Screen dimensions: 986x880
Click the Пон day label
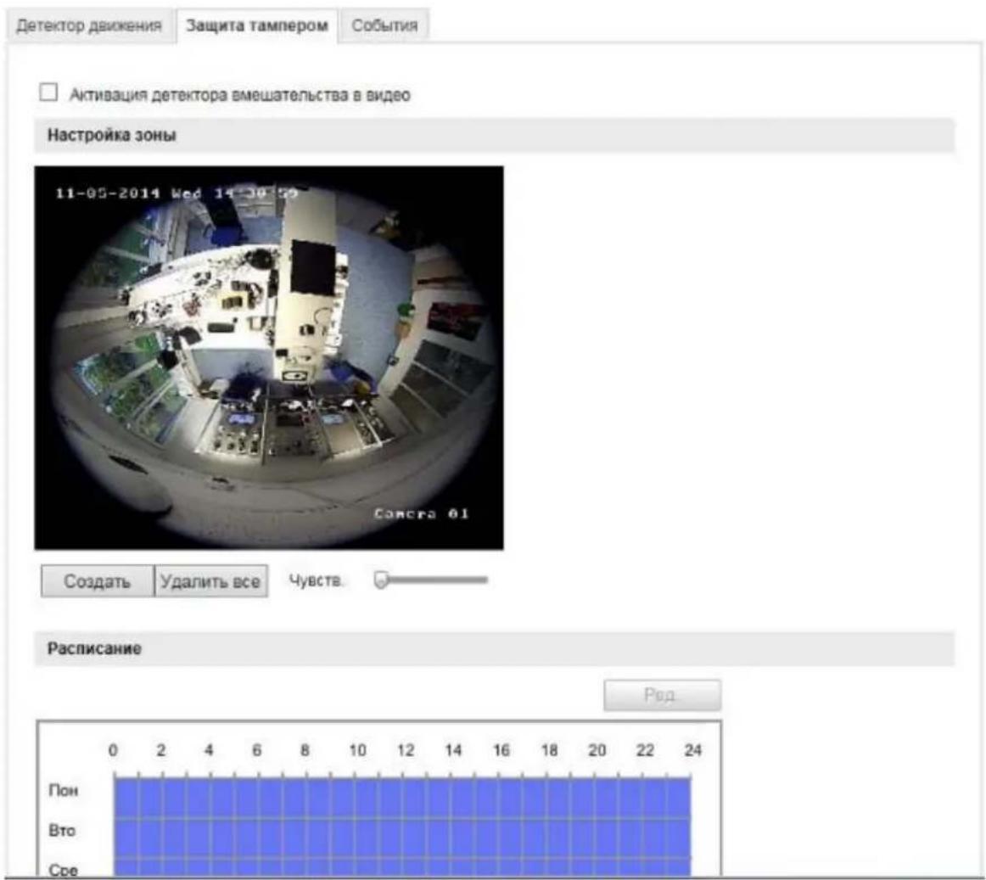(x=64, y=790)
